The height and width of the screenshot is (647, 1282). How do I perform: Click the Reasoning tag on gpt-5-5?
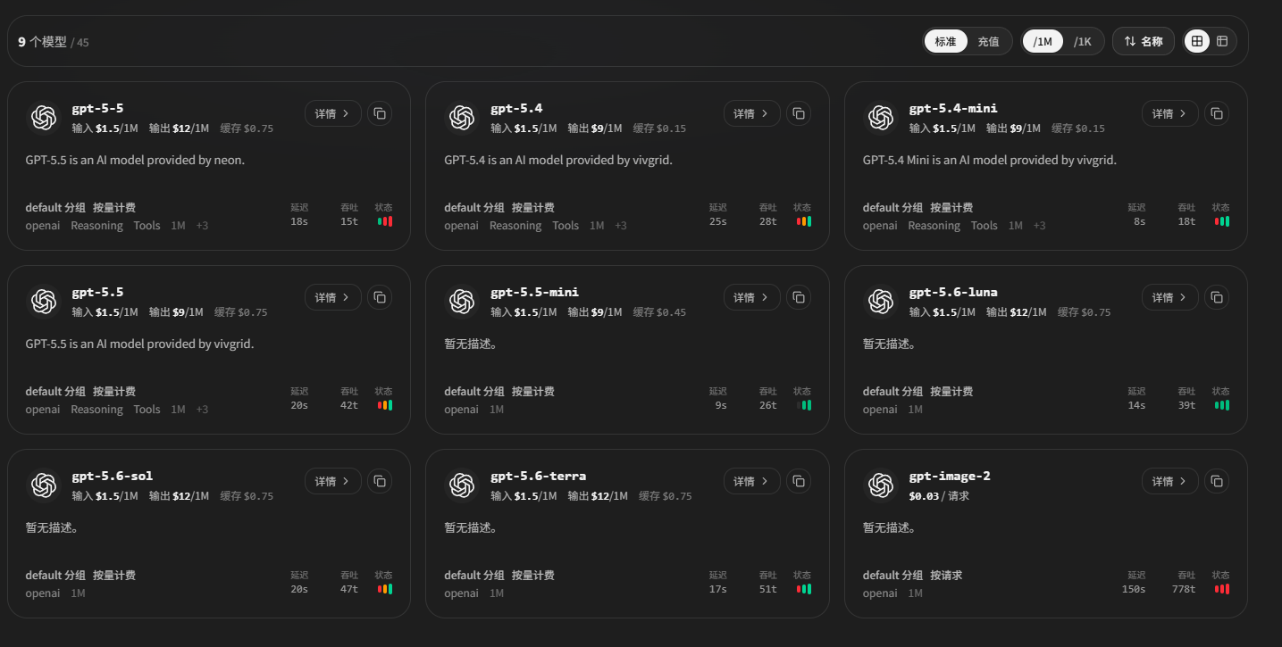click(x=96, y=226)
